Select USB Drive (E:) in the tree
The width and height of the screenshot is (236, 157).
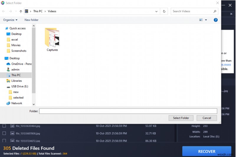19,86
